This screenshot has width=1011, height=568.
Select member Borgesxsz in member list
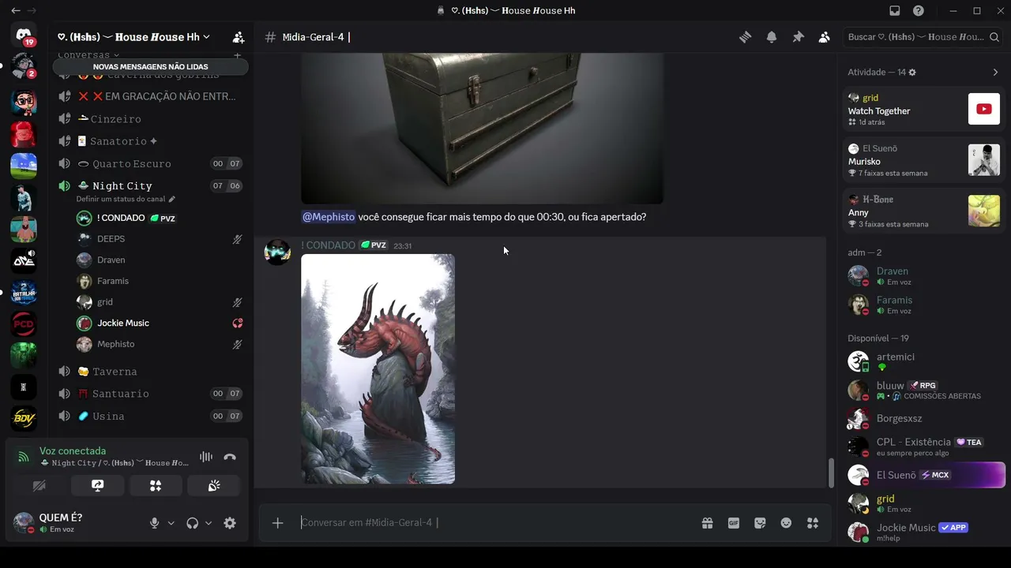[x=923, y=418]
